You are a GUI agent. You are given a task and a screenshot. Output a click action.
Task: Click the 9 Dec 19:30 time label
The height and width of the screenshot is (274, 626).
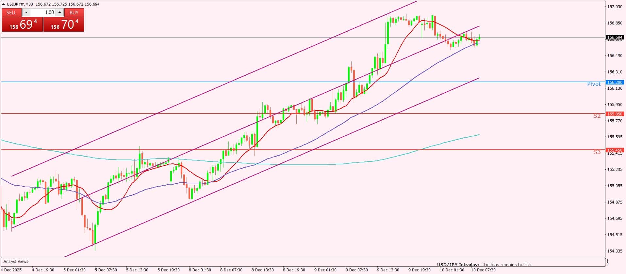420,270
